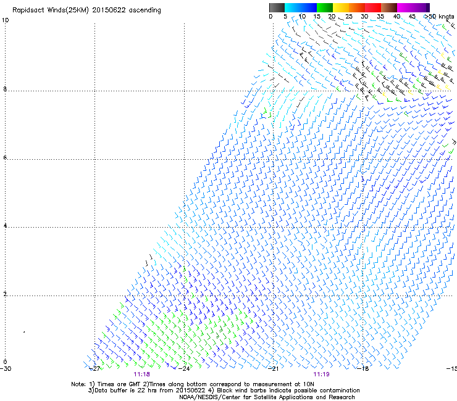457x401 pixels.
Task: Click the latitude axis label '8'
Action: (5, 89)
